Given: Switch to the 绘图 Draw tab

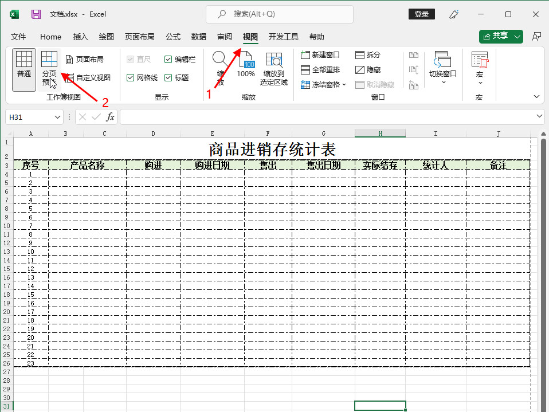Looking at the screenshot, I should coord(106,37).
